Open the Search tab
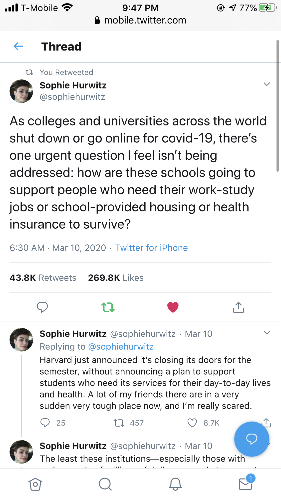The width and height of the screenshot is (281, 500). [x=105, y=484]
